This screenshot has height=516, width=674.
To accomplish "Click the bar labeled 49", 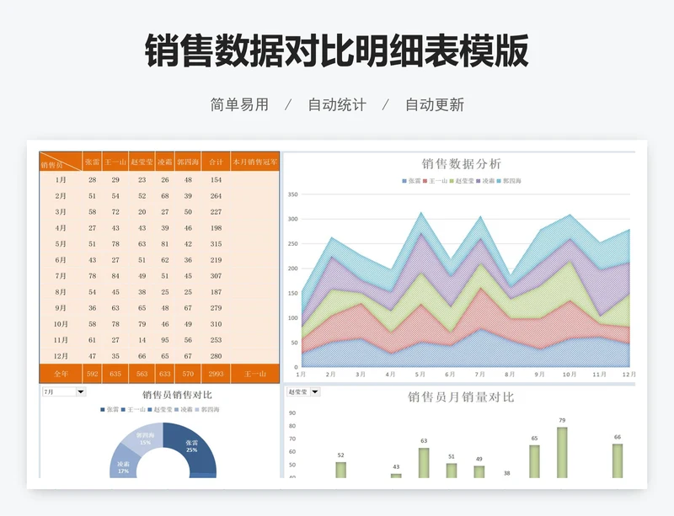I will [479, 471].
